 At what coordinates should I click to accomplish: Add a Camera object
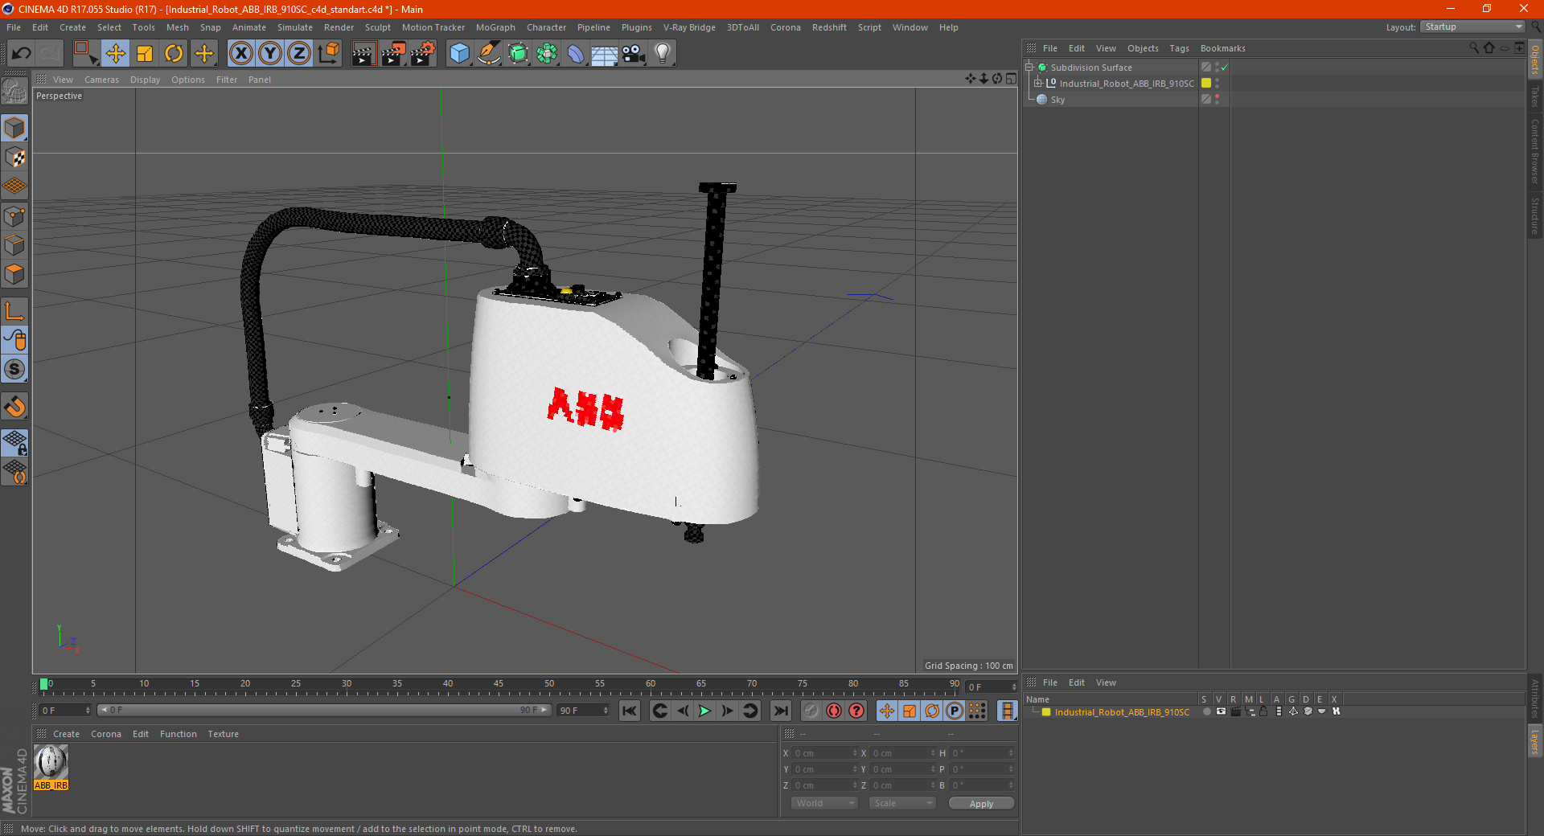tap(633, 54)
